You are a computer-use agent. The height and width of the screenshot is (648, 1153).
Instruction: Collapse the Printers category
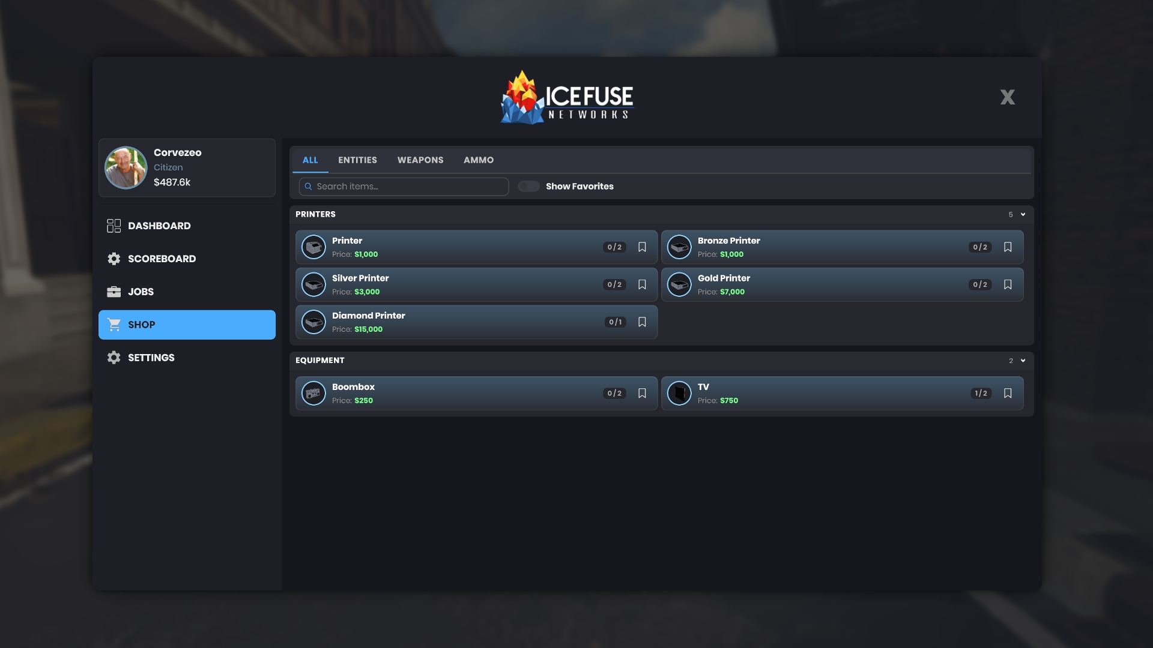(x=1023, y=214)
